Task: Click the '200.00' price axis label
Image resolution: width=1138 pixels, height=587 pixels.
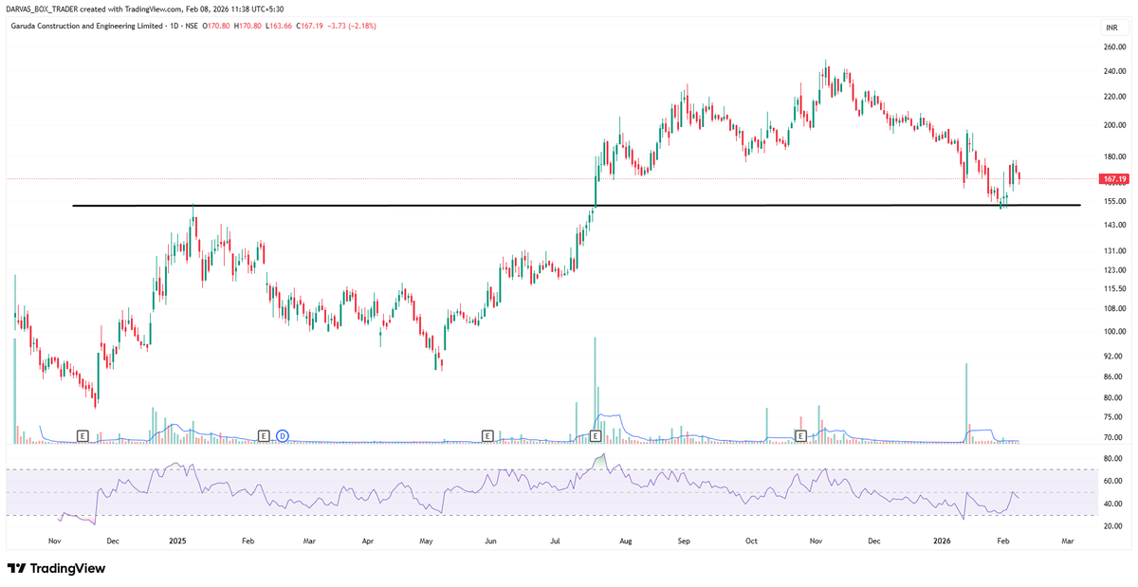Action: [1113, 125]
